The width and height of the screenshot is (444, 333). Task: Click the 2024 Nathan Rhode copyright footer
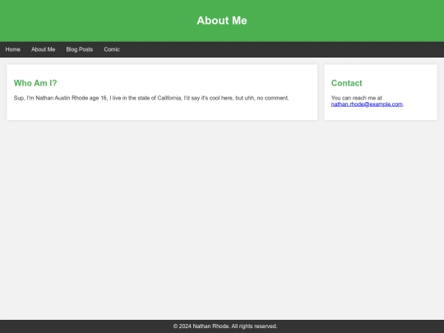click(x=225, y=326)
